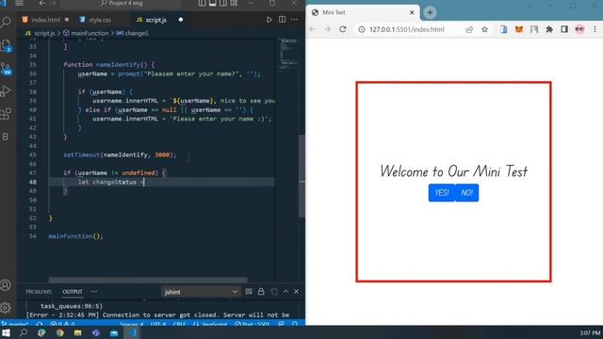Click Live Server Port 5501 status item
Image resolution: width=603 pixels, height=339 pixels.
252,324
